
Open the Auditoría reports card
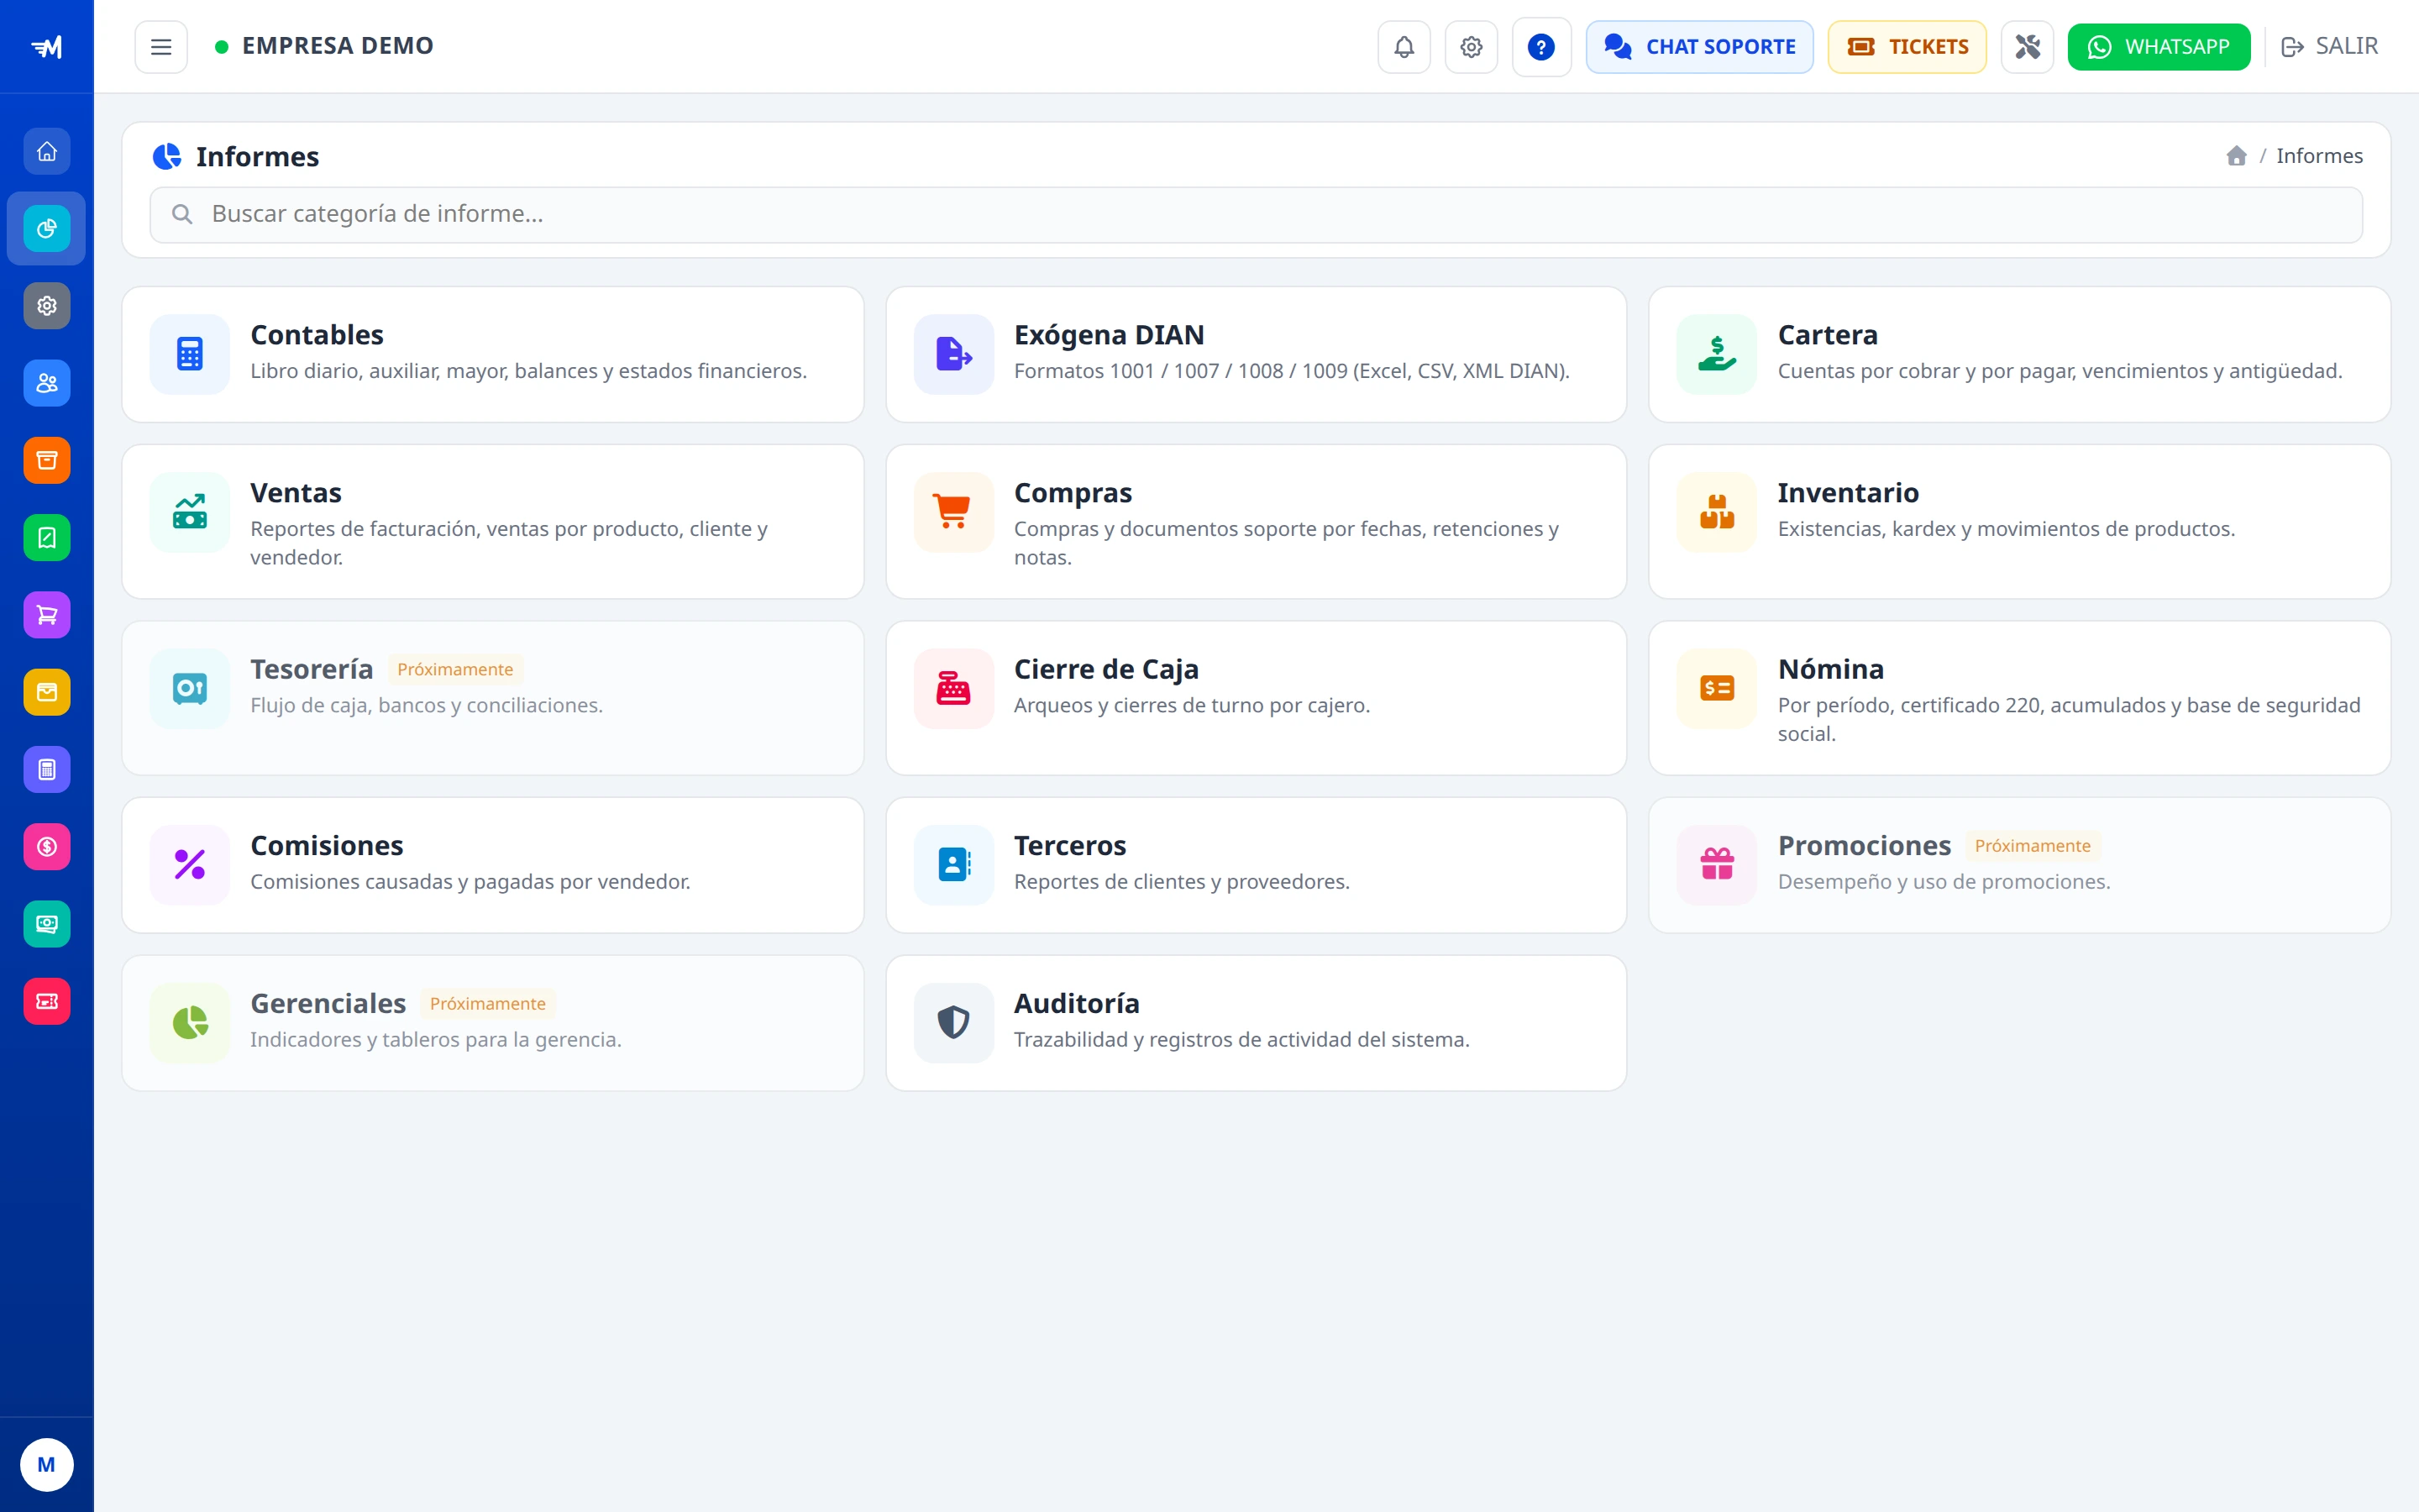click(1257, 1023)
